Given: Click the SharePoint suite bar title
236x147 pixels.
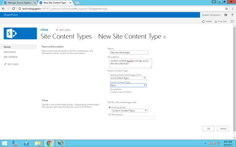Looking at the screenshot, I should coord(11,15).
